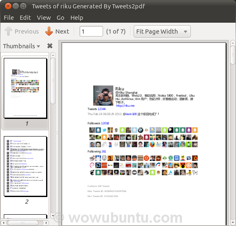This screenshot has height=226, width=236.
Task: Click the Followers count 12018 link
Action: click(105, 123)
